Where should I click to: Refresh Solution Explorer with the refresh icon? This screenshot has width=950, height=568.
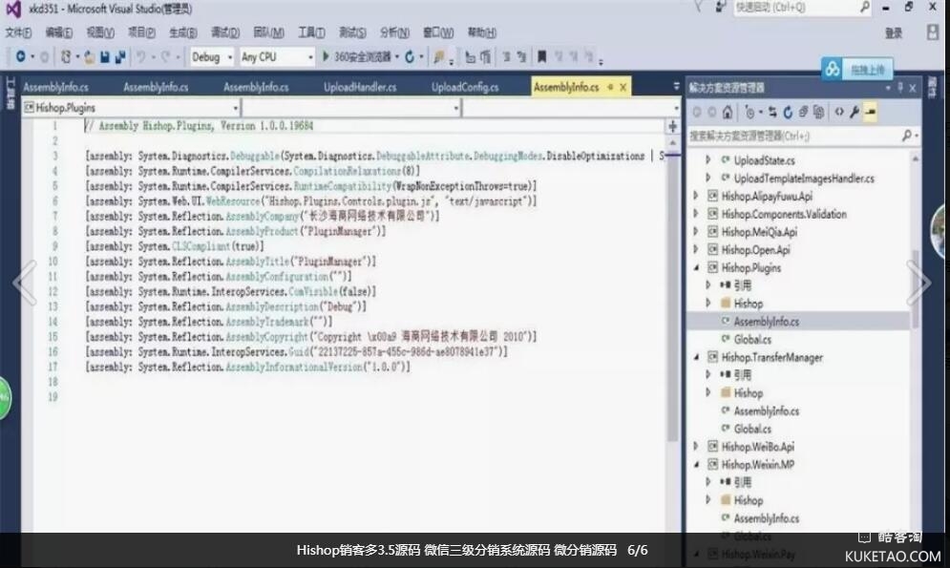[788, 112]
